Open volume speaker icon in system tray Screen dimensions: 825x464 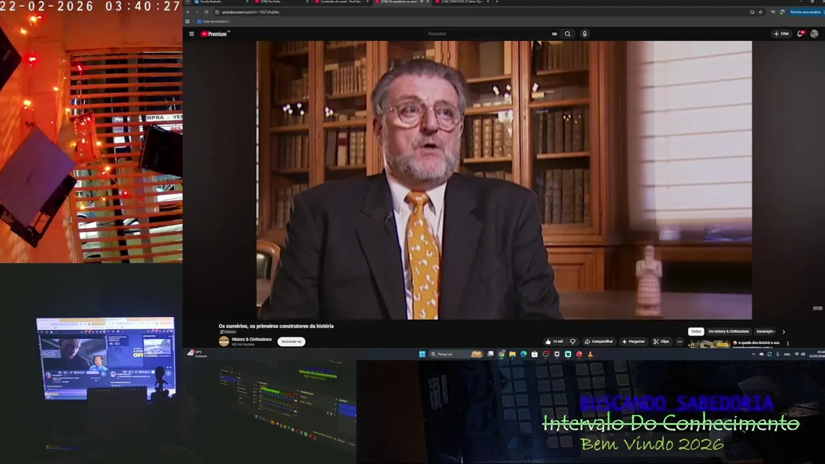[x=803, y=354]
